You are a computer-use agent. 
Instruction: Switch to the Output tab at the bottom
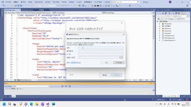(x=14, y=96)
